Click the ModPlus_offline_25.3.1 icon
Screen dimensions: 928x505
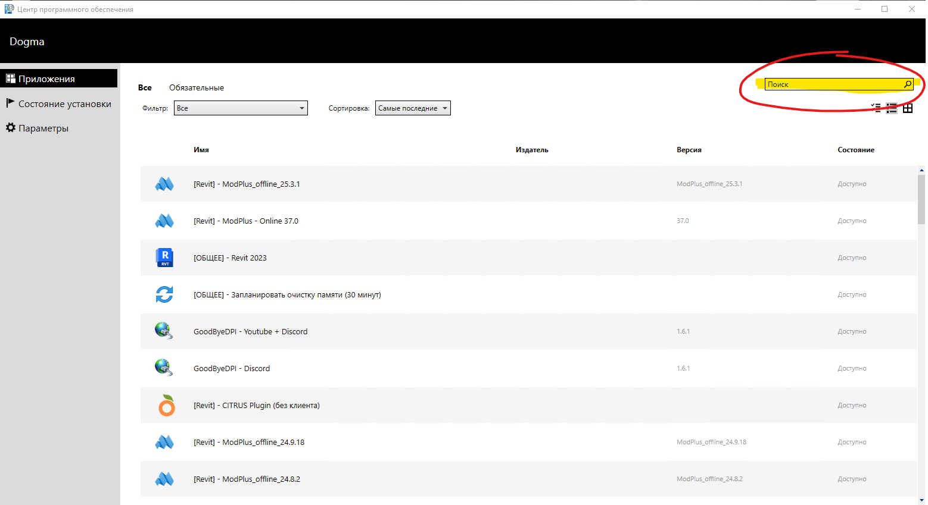(164, 184)
